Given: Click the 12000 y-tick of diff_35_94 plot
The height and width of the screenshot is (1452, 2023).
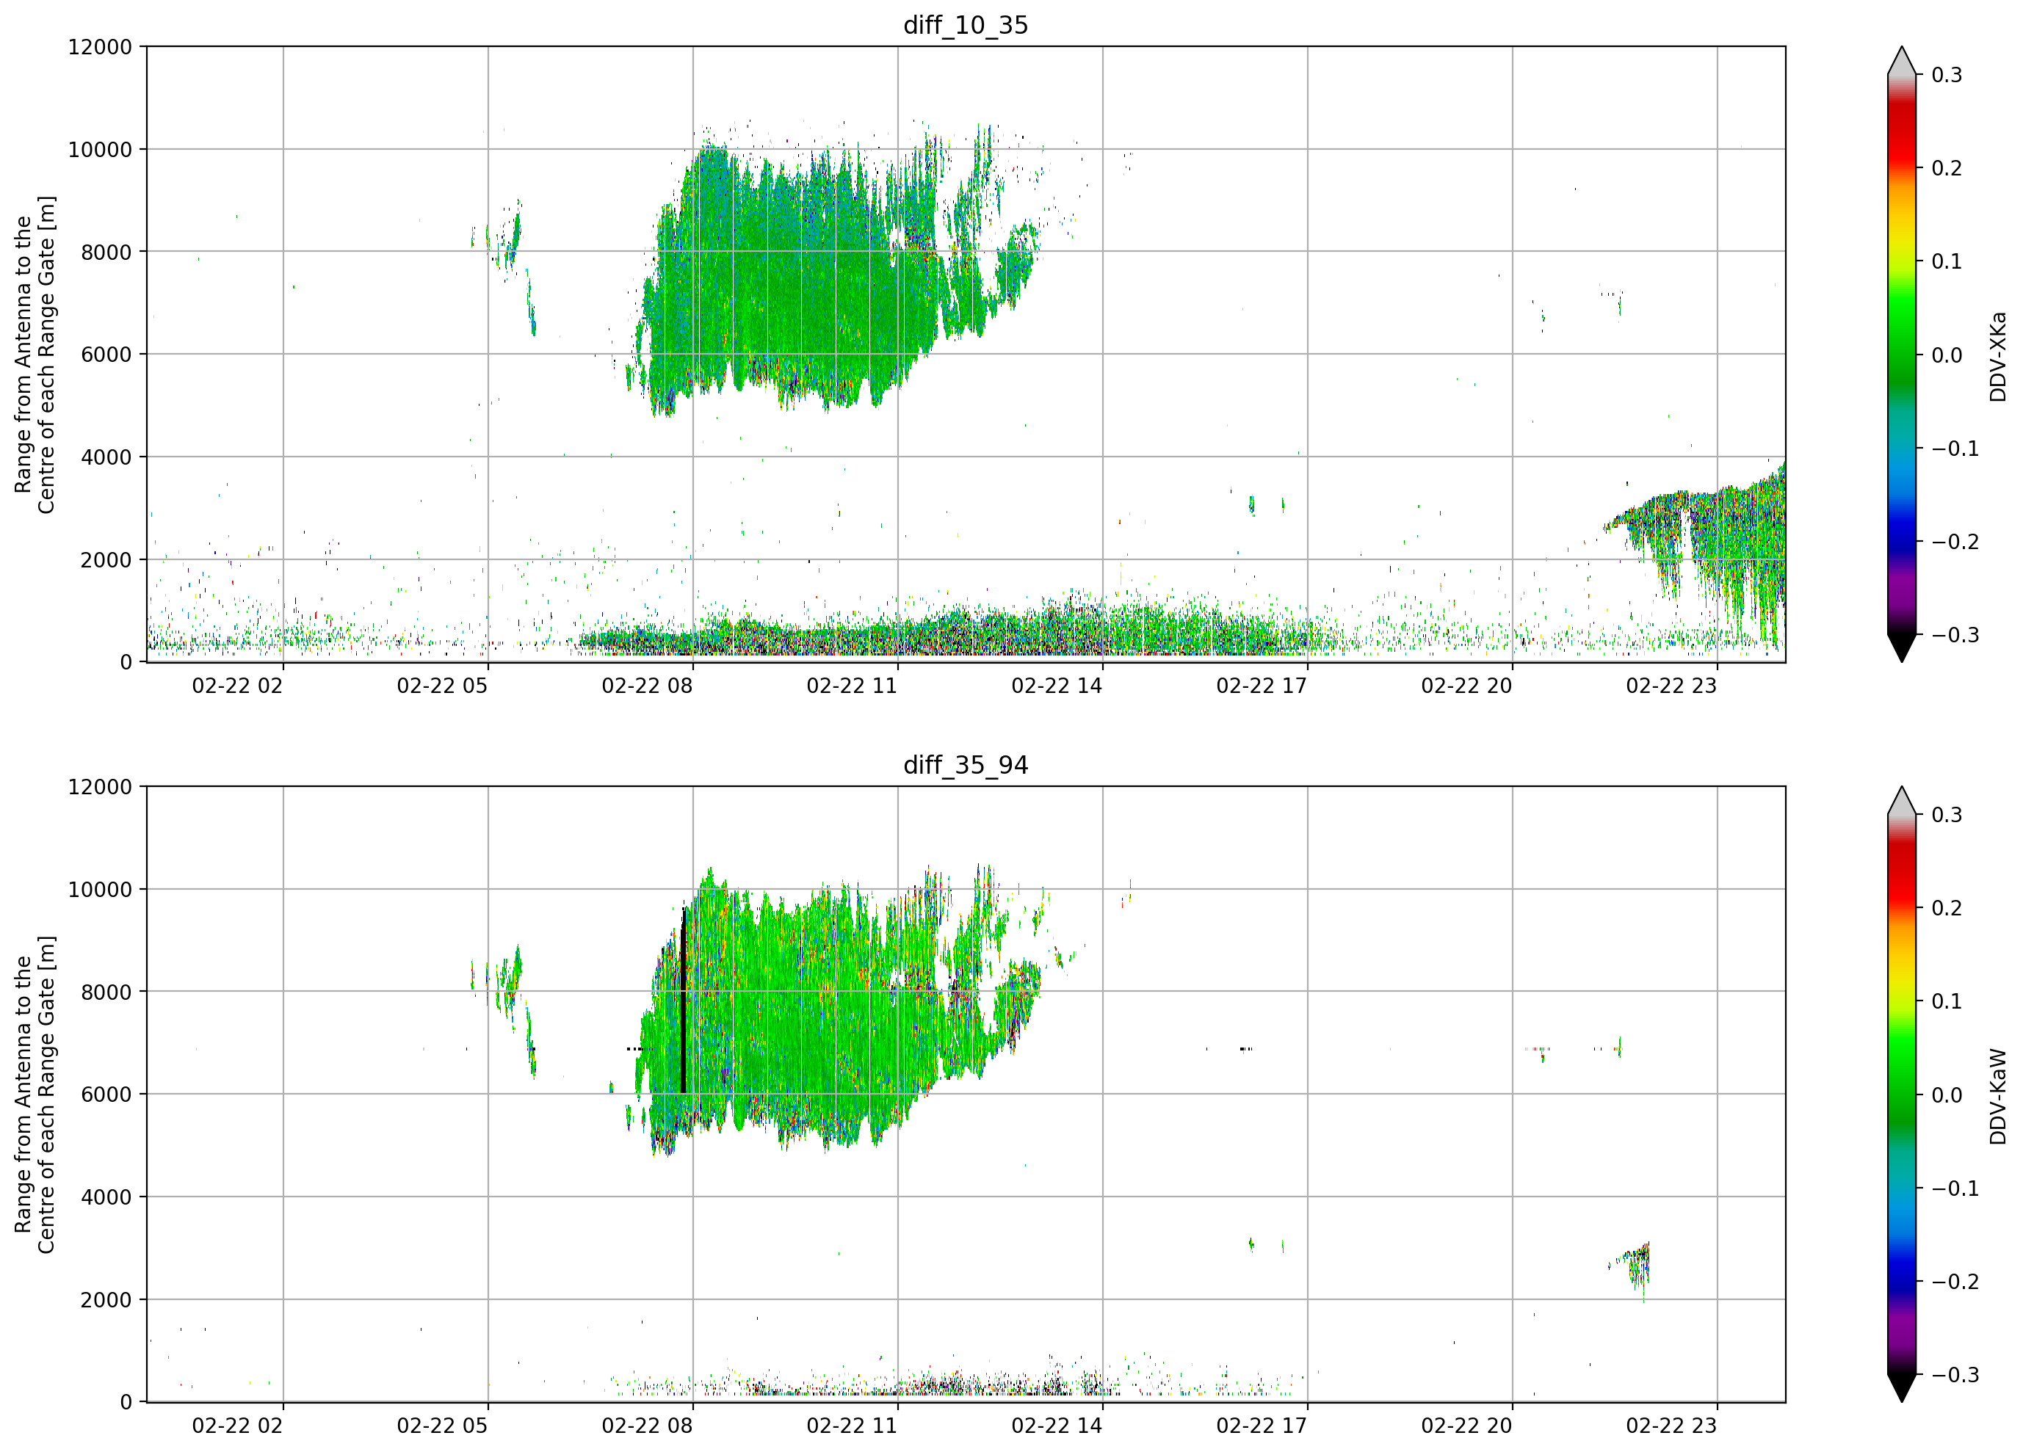Looking at the screenshot, I should 100,788.
